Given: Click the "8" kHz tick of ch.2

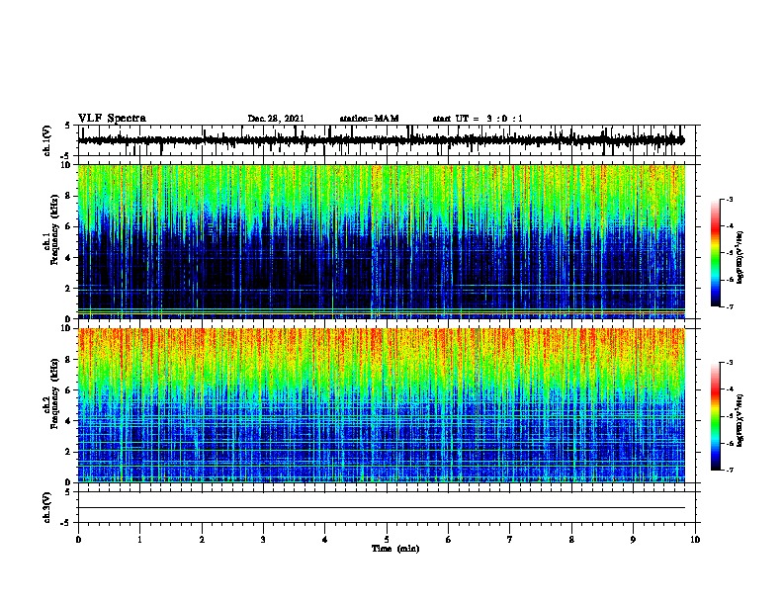Looking at the screenshot, I should [68, 360].
